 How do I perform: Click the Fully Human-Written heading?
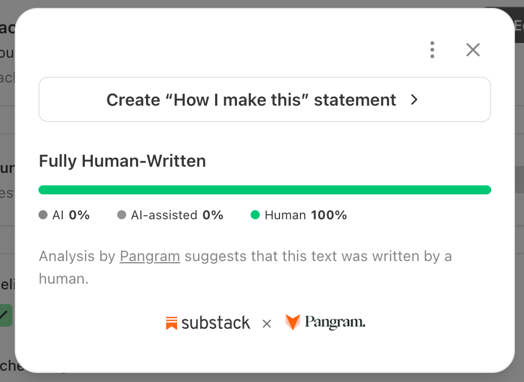[x=122, y=161]
